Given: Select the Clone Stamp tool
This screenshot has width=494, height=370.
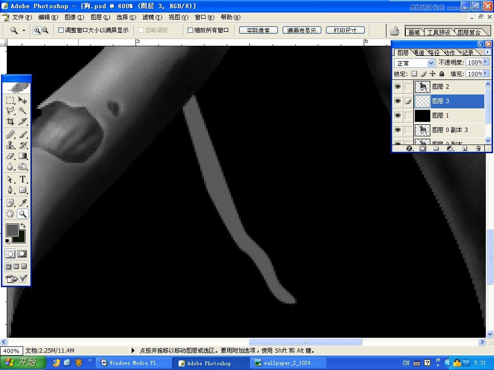Looking at the screenshot, I should click(x=10, y=145).
